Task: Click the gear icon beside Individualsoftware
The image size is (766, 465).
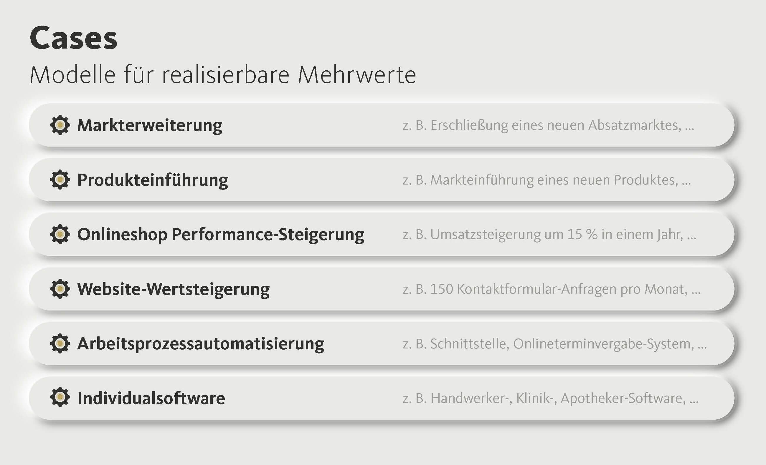Action: click(60, 398)
